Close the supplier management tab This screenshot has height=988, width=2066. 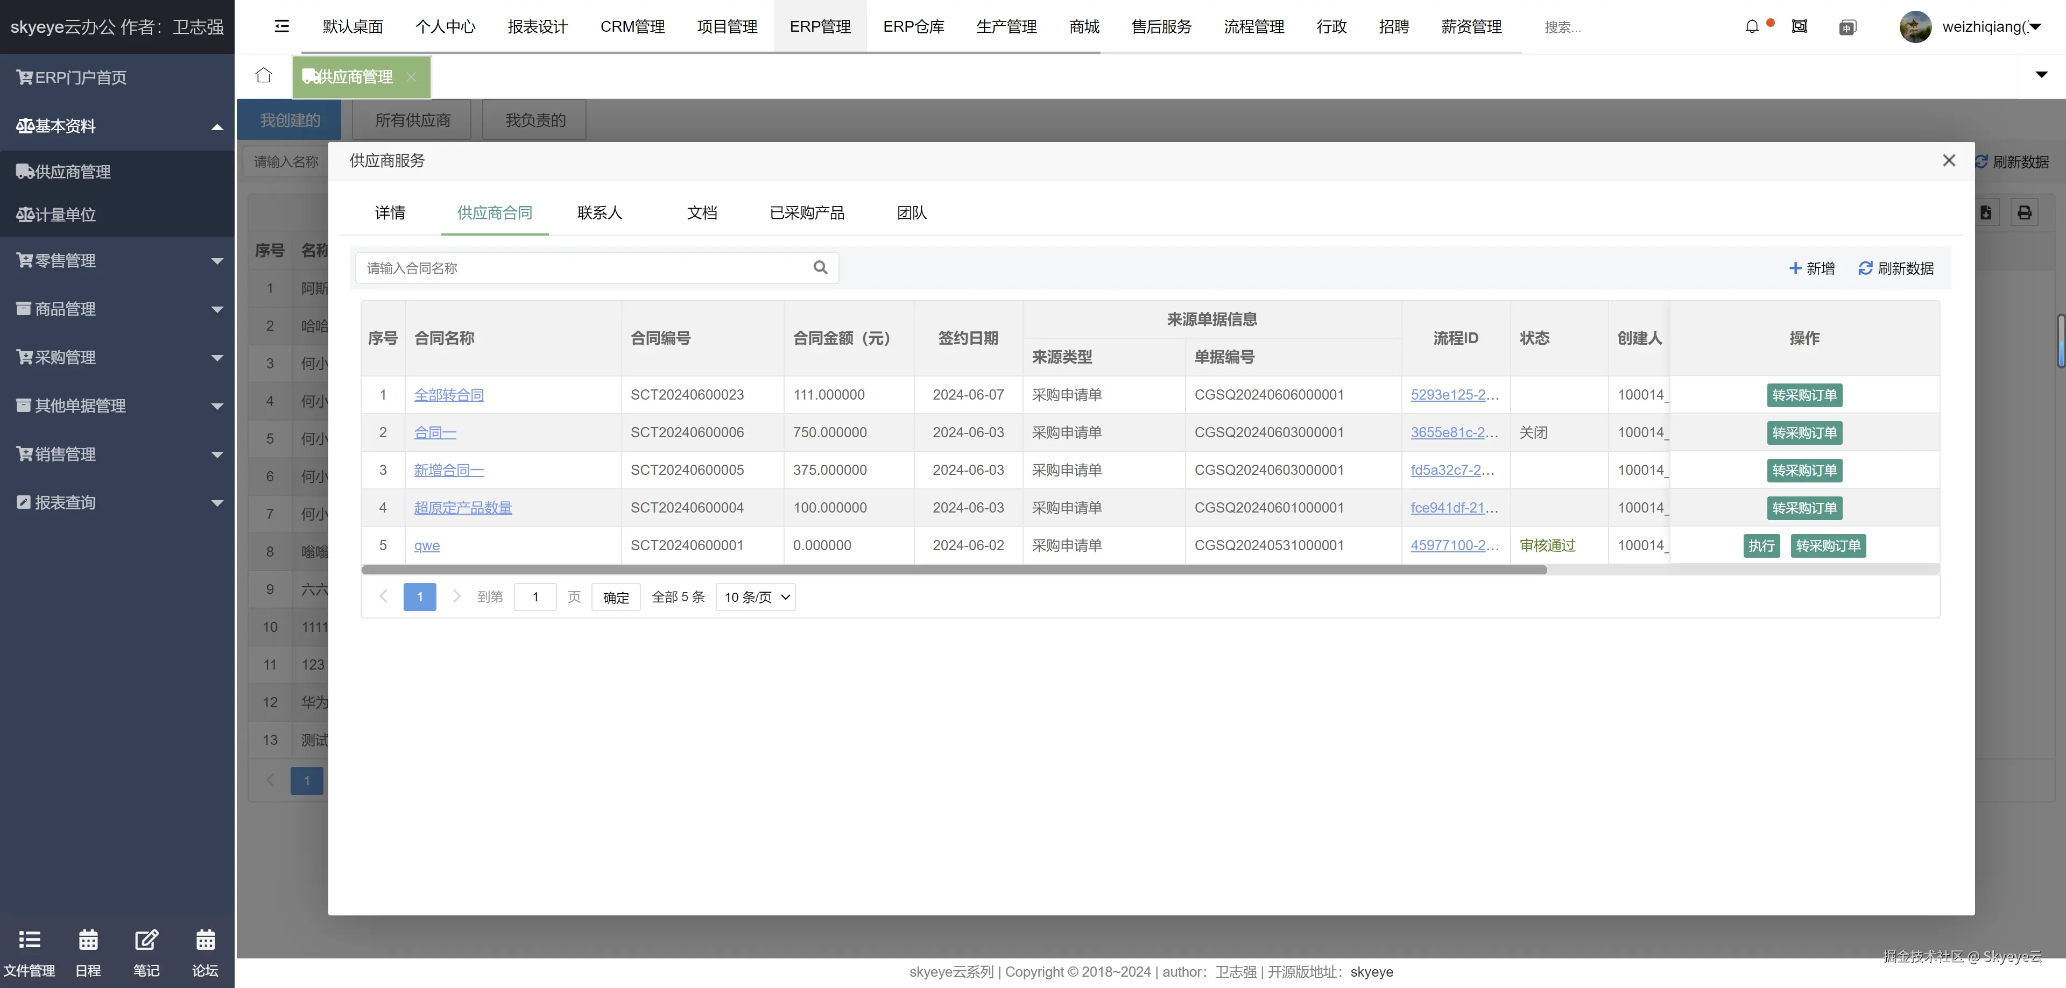[412, 77]
